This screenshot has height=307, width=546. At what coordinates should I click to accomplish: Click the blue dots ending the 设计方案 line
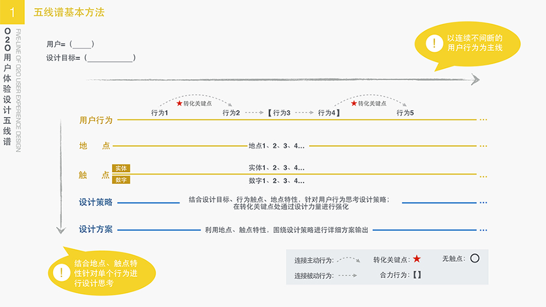point(483,230)
